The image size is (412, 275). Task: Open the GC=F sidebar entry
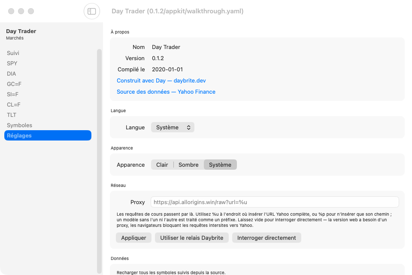(48, 84)
